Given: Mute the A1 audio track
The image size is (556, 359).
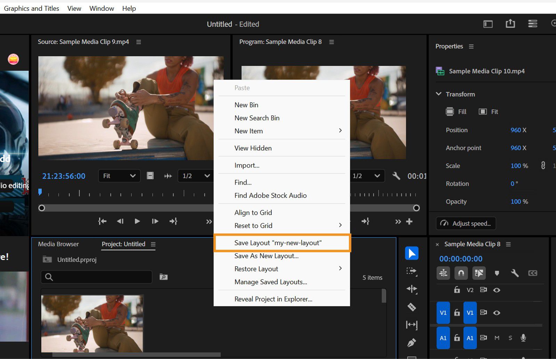Looking at the screenshot, I should click(x=497, y=338).
